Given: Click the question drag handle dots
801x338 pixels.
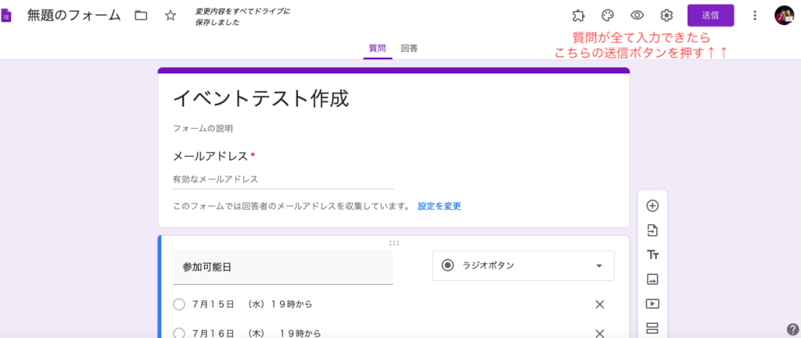Looking at the screenshot, I should click(394, 244).
